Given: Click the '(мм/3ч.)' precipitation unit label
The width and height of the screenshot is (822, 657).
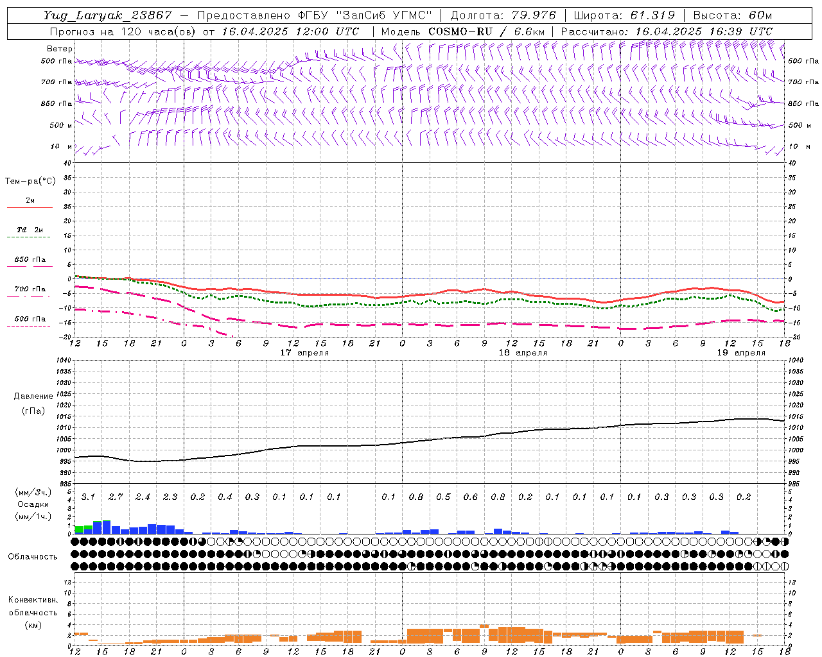Looking at the screenshot, I should tap(33, 492).
